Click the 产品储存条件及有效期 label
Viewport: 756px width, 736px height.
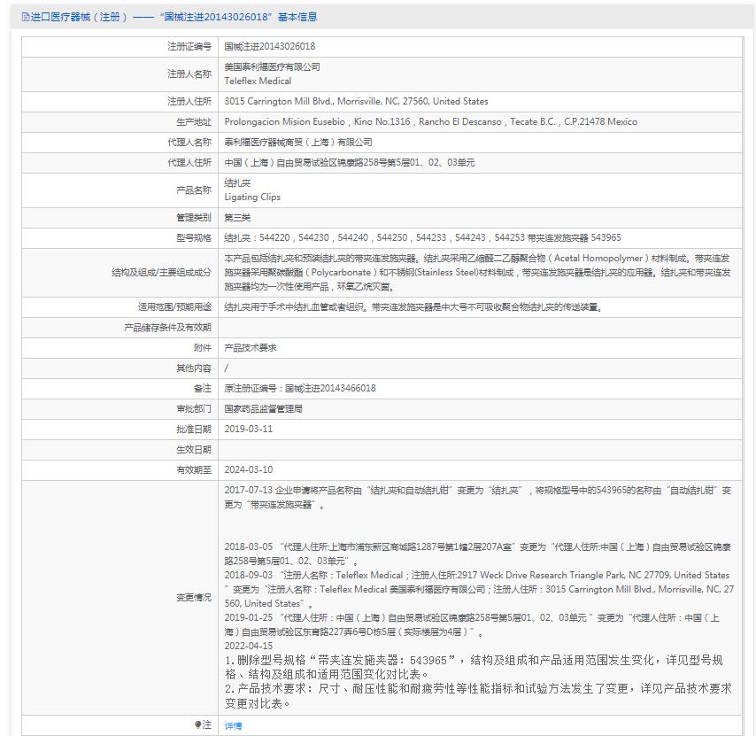[x=167, y=328]
